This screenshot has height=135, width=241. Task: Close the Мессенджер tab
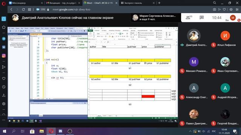(42, 3)
